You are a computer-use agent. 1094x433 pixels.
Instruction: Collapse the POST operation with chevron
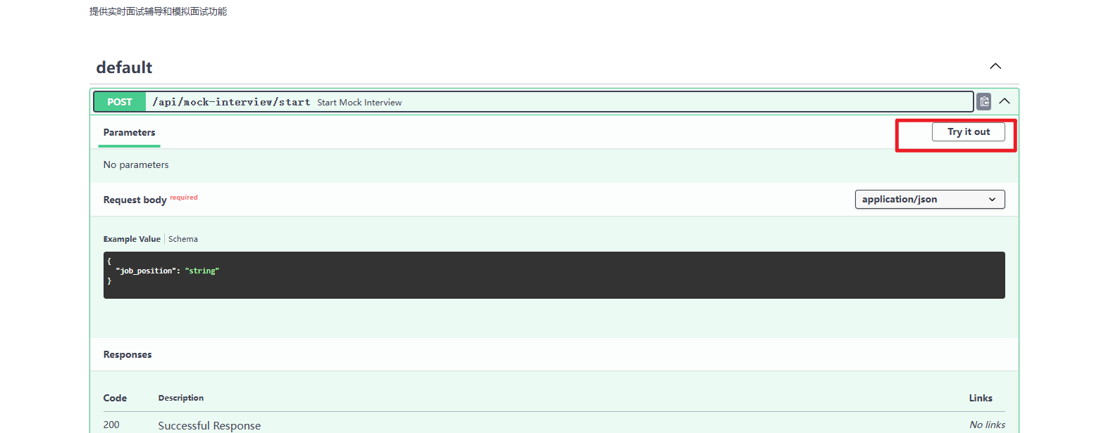[x=1005, y=101]
